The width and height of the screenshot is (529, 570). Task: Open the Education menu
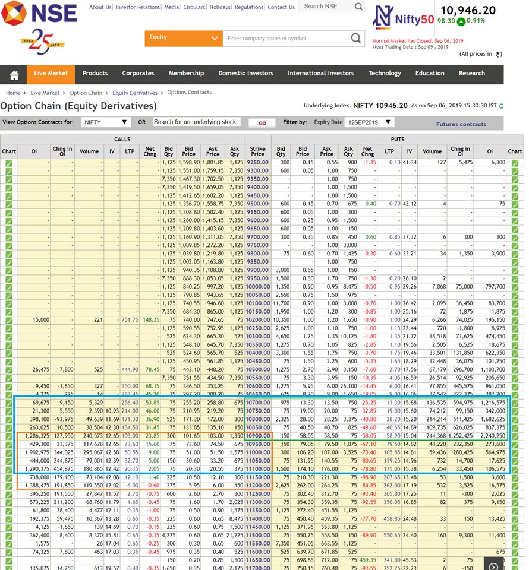[430, 74]
